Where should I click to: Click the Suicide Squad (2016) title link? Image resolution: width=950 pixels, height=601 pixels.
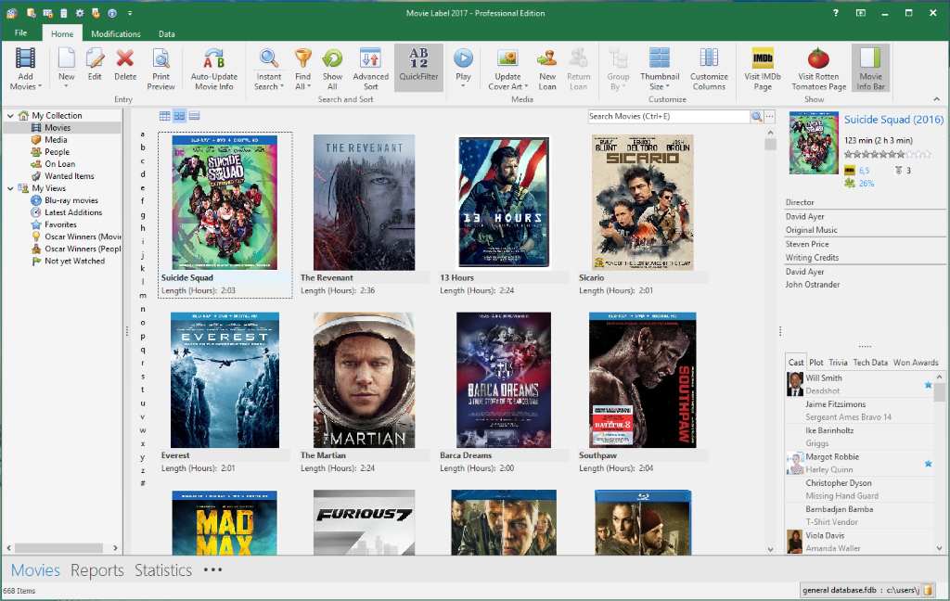pos(893,120)
